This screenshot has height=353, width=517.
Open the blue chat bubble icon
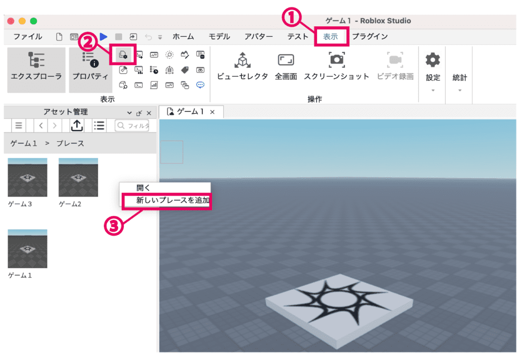200,85
